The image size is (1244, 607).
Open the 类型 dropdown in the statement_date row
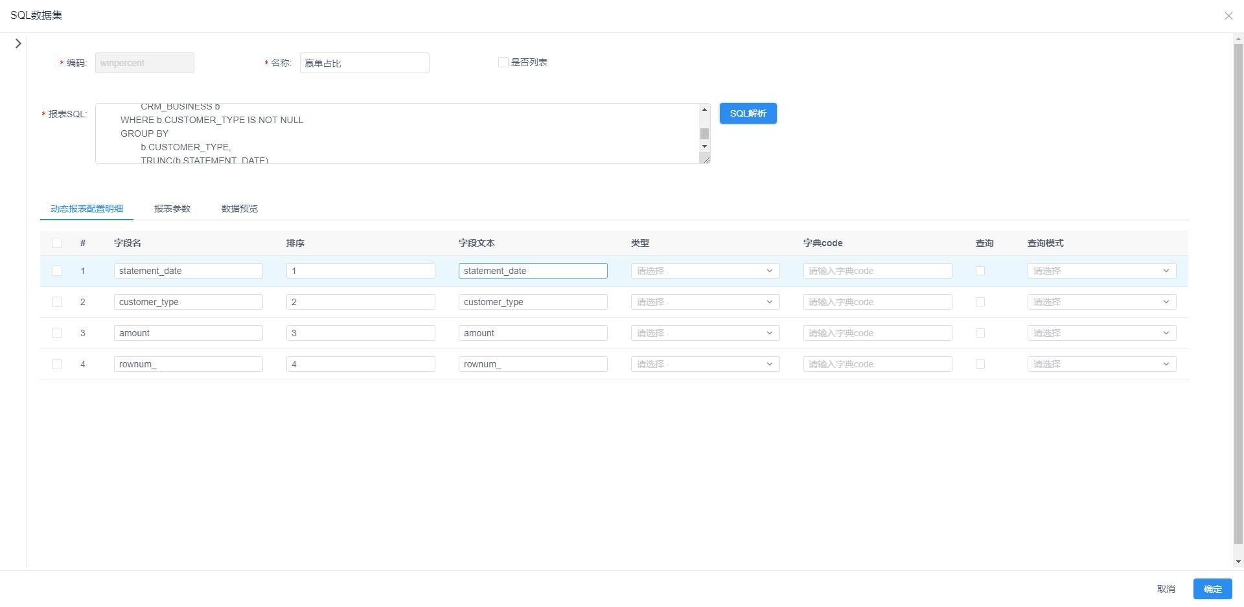click(x=705, y=271)
